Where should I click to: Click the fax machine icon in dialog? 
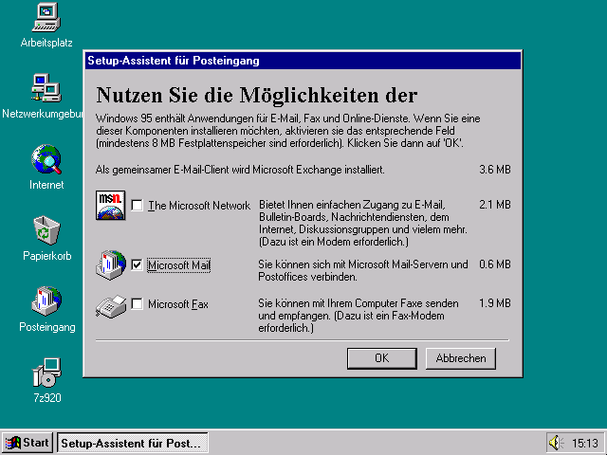coord(111,306)
